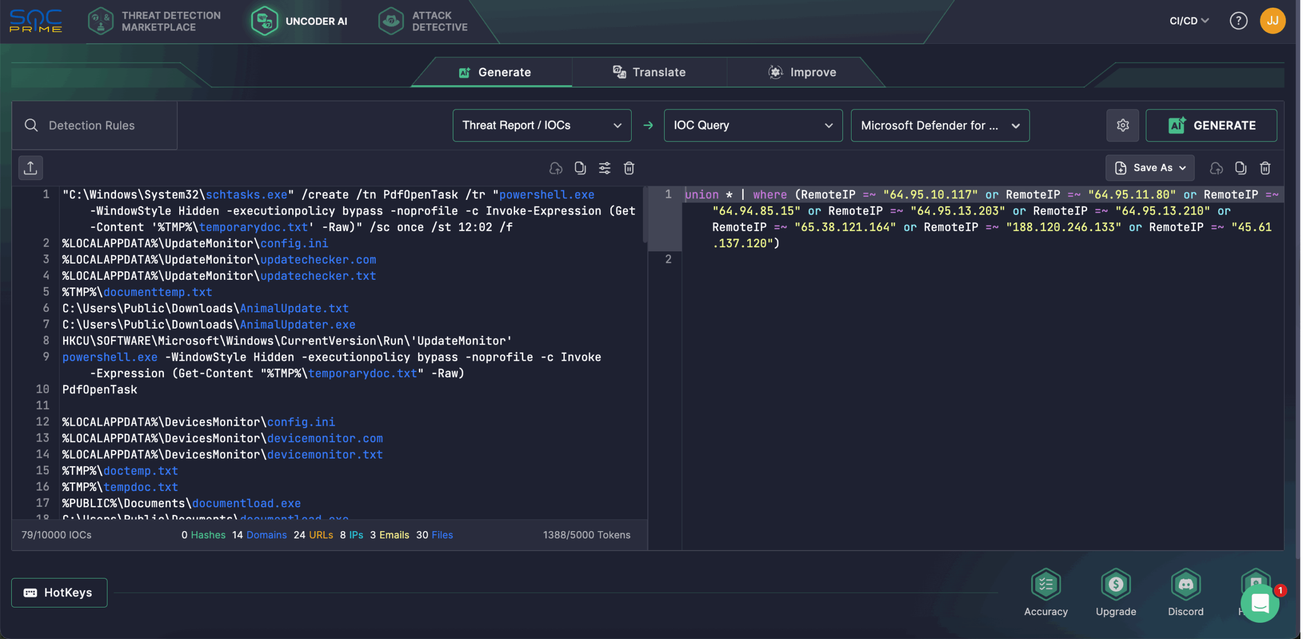
Task: Click the URLs count link
Action: 313,535
